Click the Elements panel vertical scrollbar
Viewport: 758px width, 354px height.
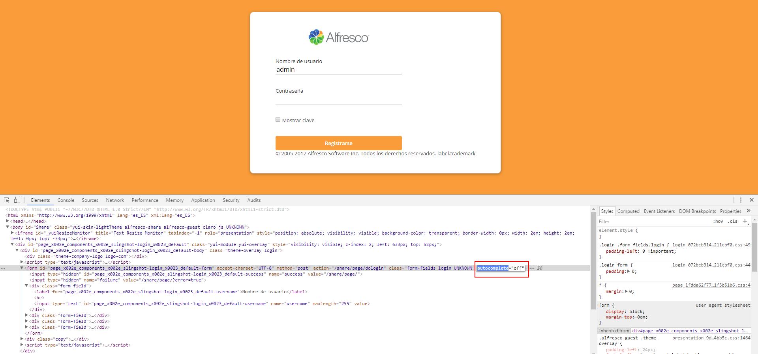pyautogui.click(x=593, y=260)
